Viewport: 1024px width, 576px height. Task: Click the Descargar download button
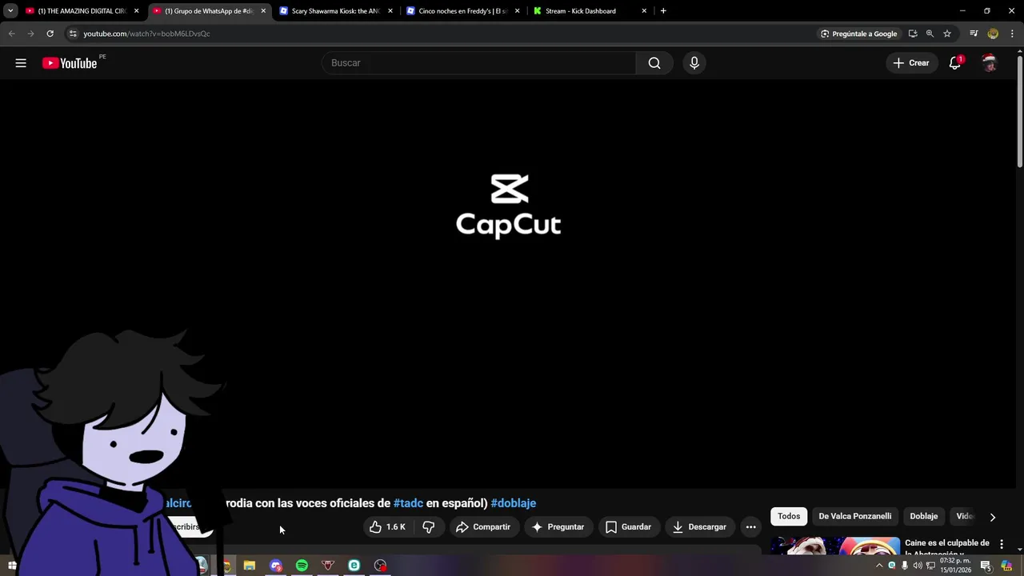700,527
